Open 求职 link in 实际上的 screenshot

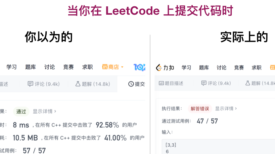pyautogui.click(x=257, y=68)
